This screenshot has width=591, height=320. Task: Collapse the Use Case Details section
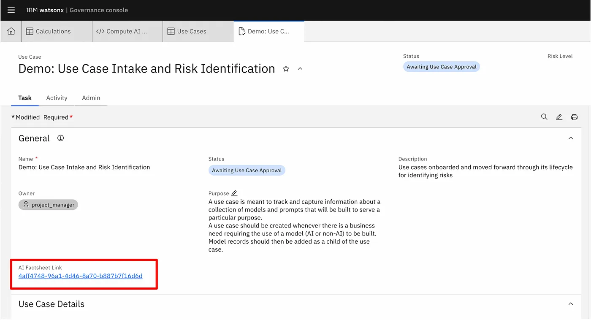[x=571, y=304]
